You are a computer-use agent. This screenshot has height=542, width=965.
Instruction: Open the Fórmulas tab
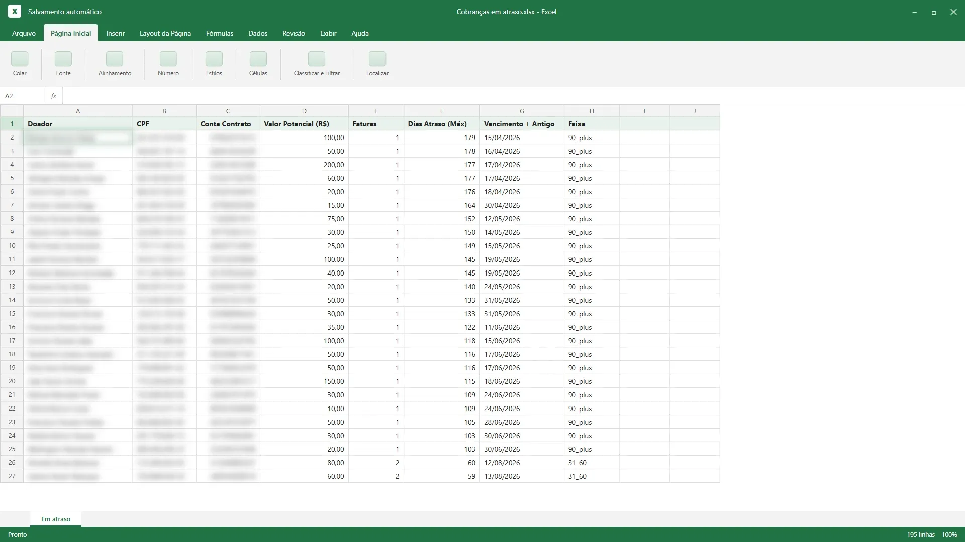point(220,33)
